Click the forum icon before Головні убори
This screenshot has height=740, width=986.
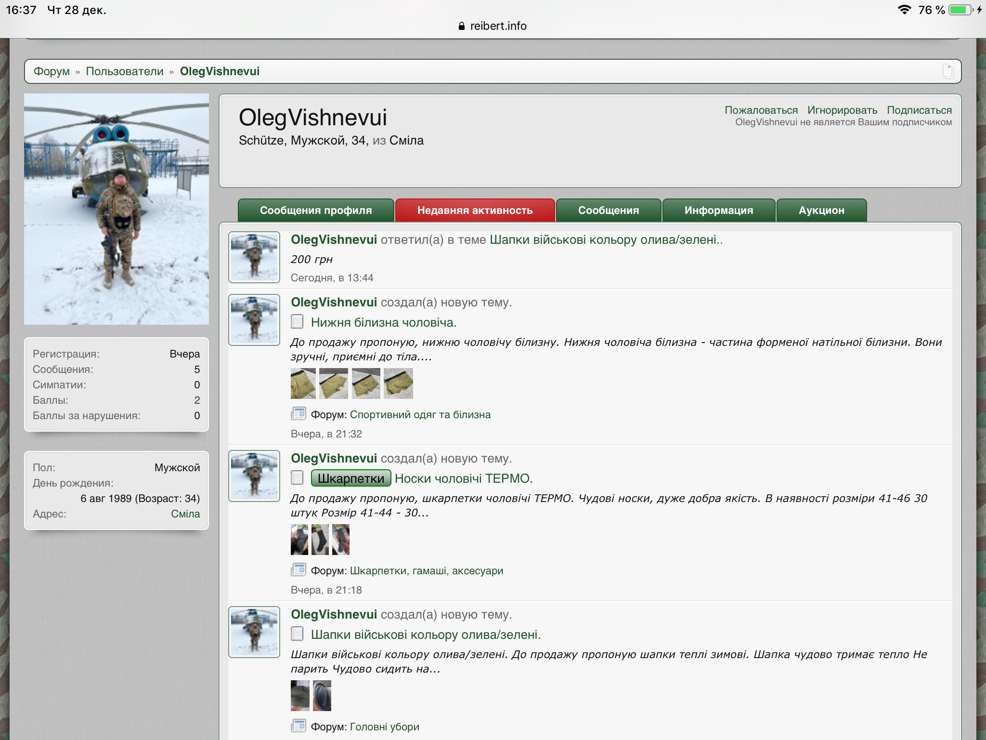[x=298, y=726]
